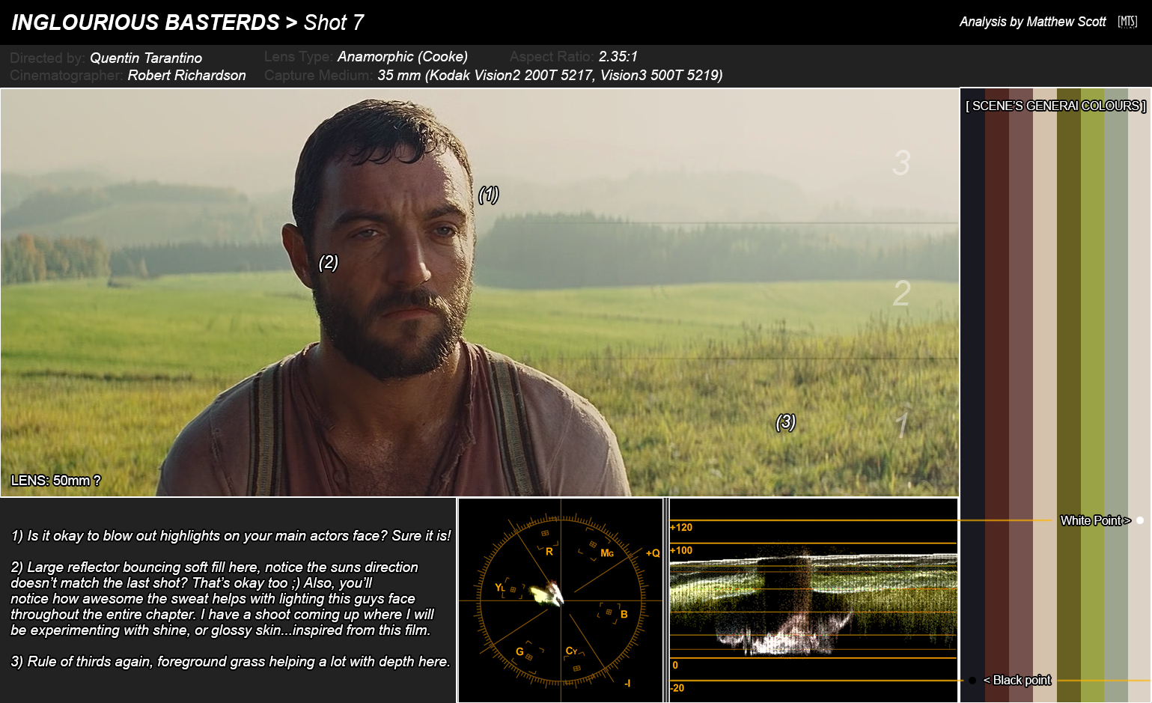The image size is (1152, 703).
Task: Click the MTS logo in the corner
Action: tap(1127, 22)
